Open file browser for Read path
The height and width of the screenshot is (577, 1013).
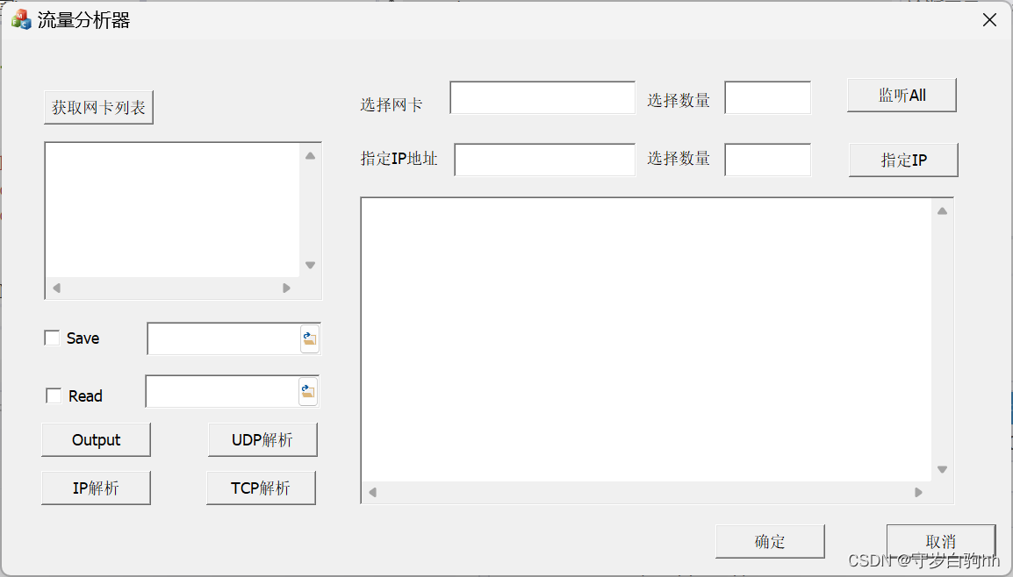307,391
